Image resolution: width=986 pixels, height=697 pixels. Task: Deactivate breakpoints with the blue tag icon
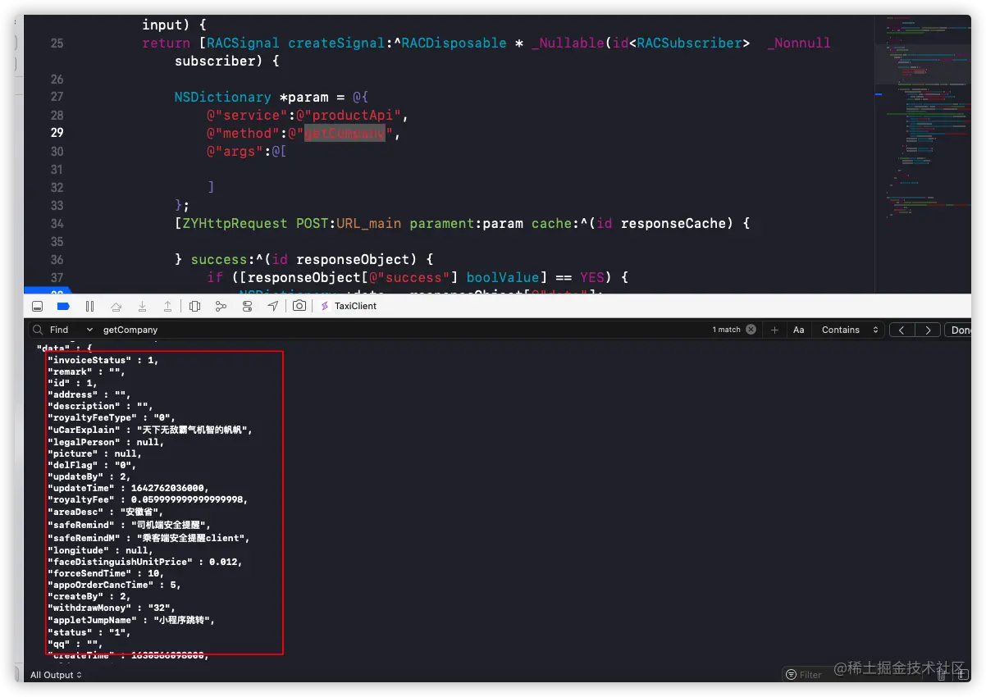pyautogui.click(x=63, y=306)
